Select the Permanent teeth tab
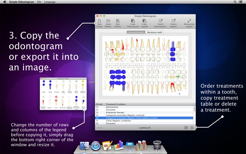 (x=136, y=32)
